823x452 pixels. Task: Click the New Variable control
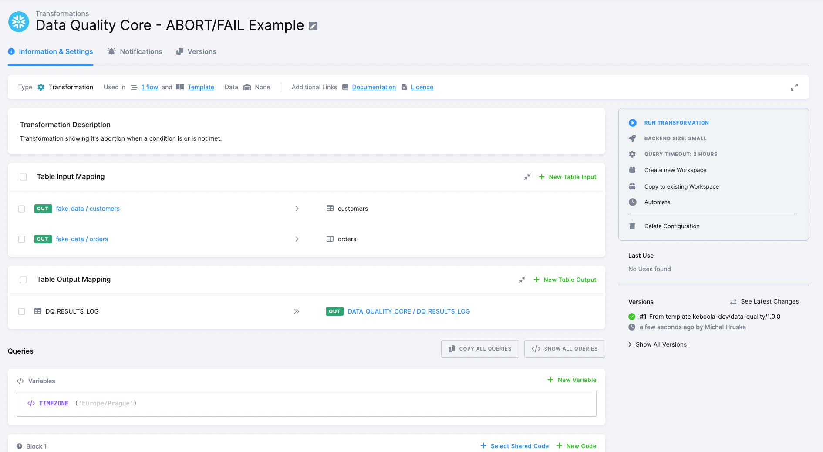(x=572, y=380)
